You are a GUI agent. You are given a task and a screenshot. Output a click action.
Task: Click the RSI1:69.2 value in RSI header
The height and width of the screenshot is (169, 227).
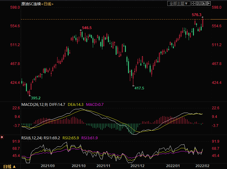coord(53,138)
